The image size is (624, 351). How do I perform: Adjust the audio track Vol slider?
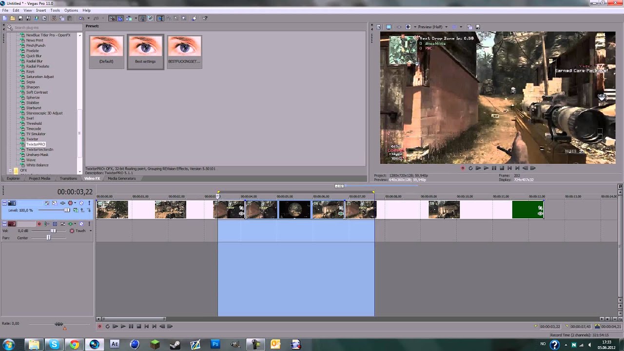[53, 231]
